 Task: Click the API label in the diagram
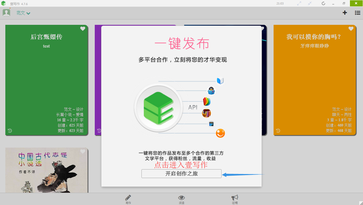click(x=193, y=107)
